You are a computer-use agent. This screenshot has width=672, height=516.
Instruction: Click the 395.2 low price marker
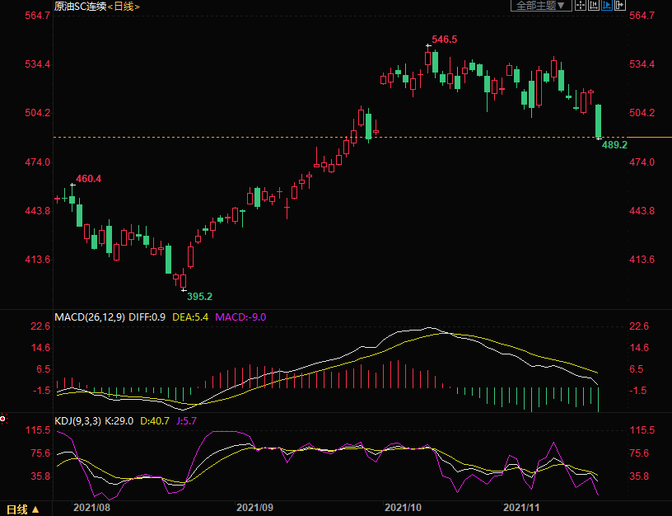point(199,296)
